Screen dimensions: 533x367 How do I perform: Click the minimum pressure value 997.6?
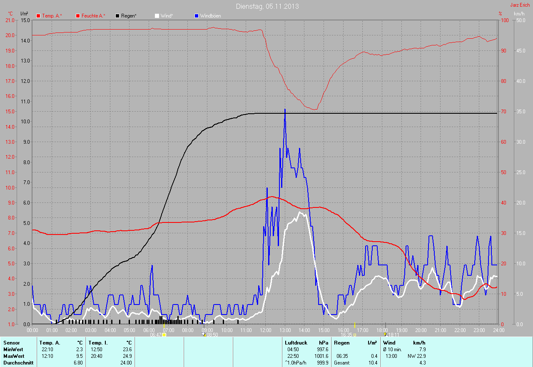[323, 350]
